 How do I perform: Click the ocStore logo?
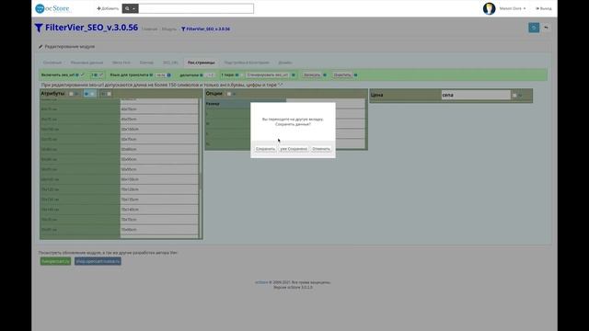[x=52, y=8]
